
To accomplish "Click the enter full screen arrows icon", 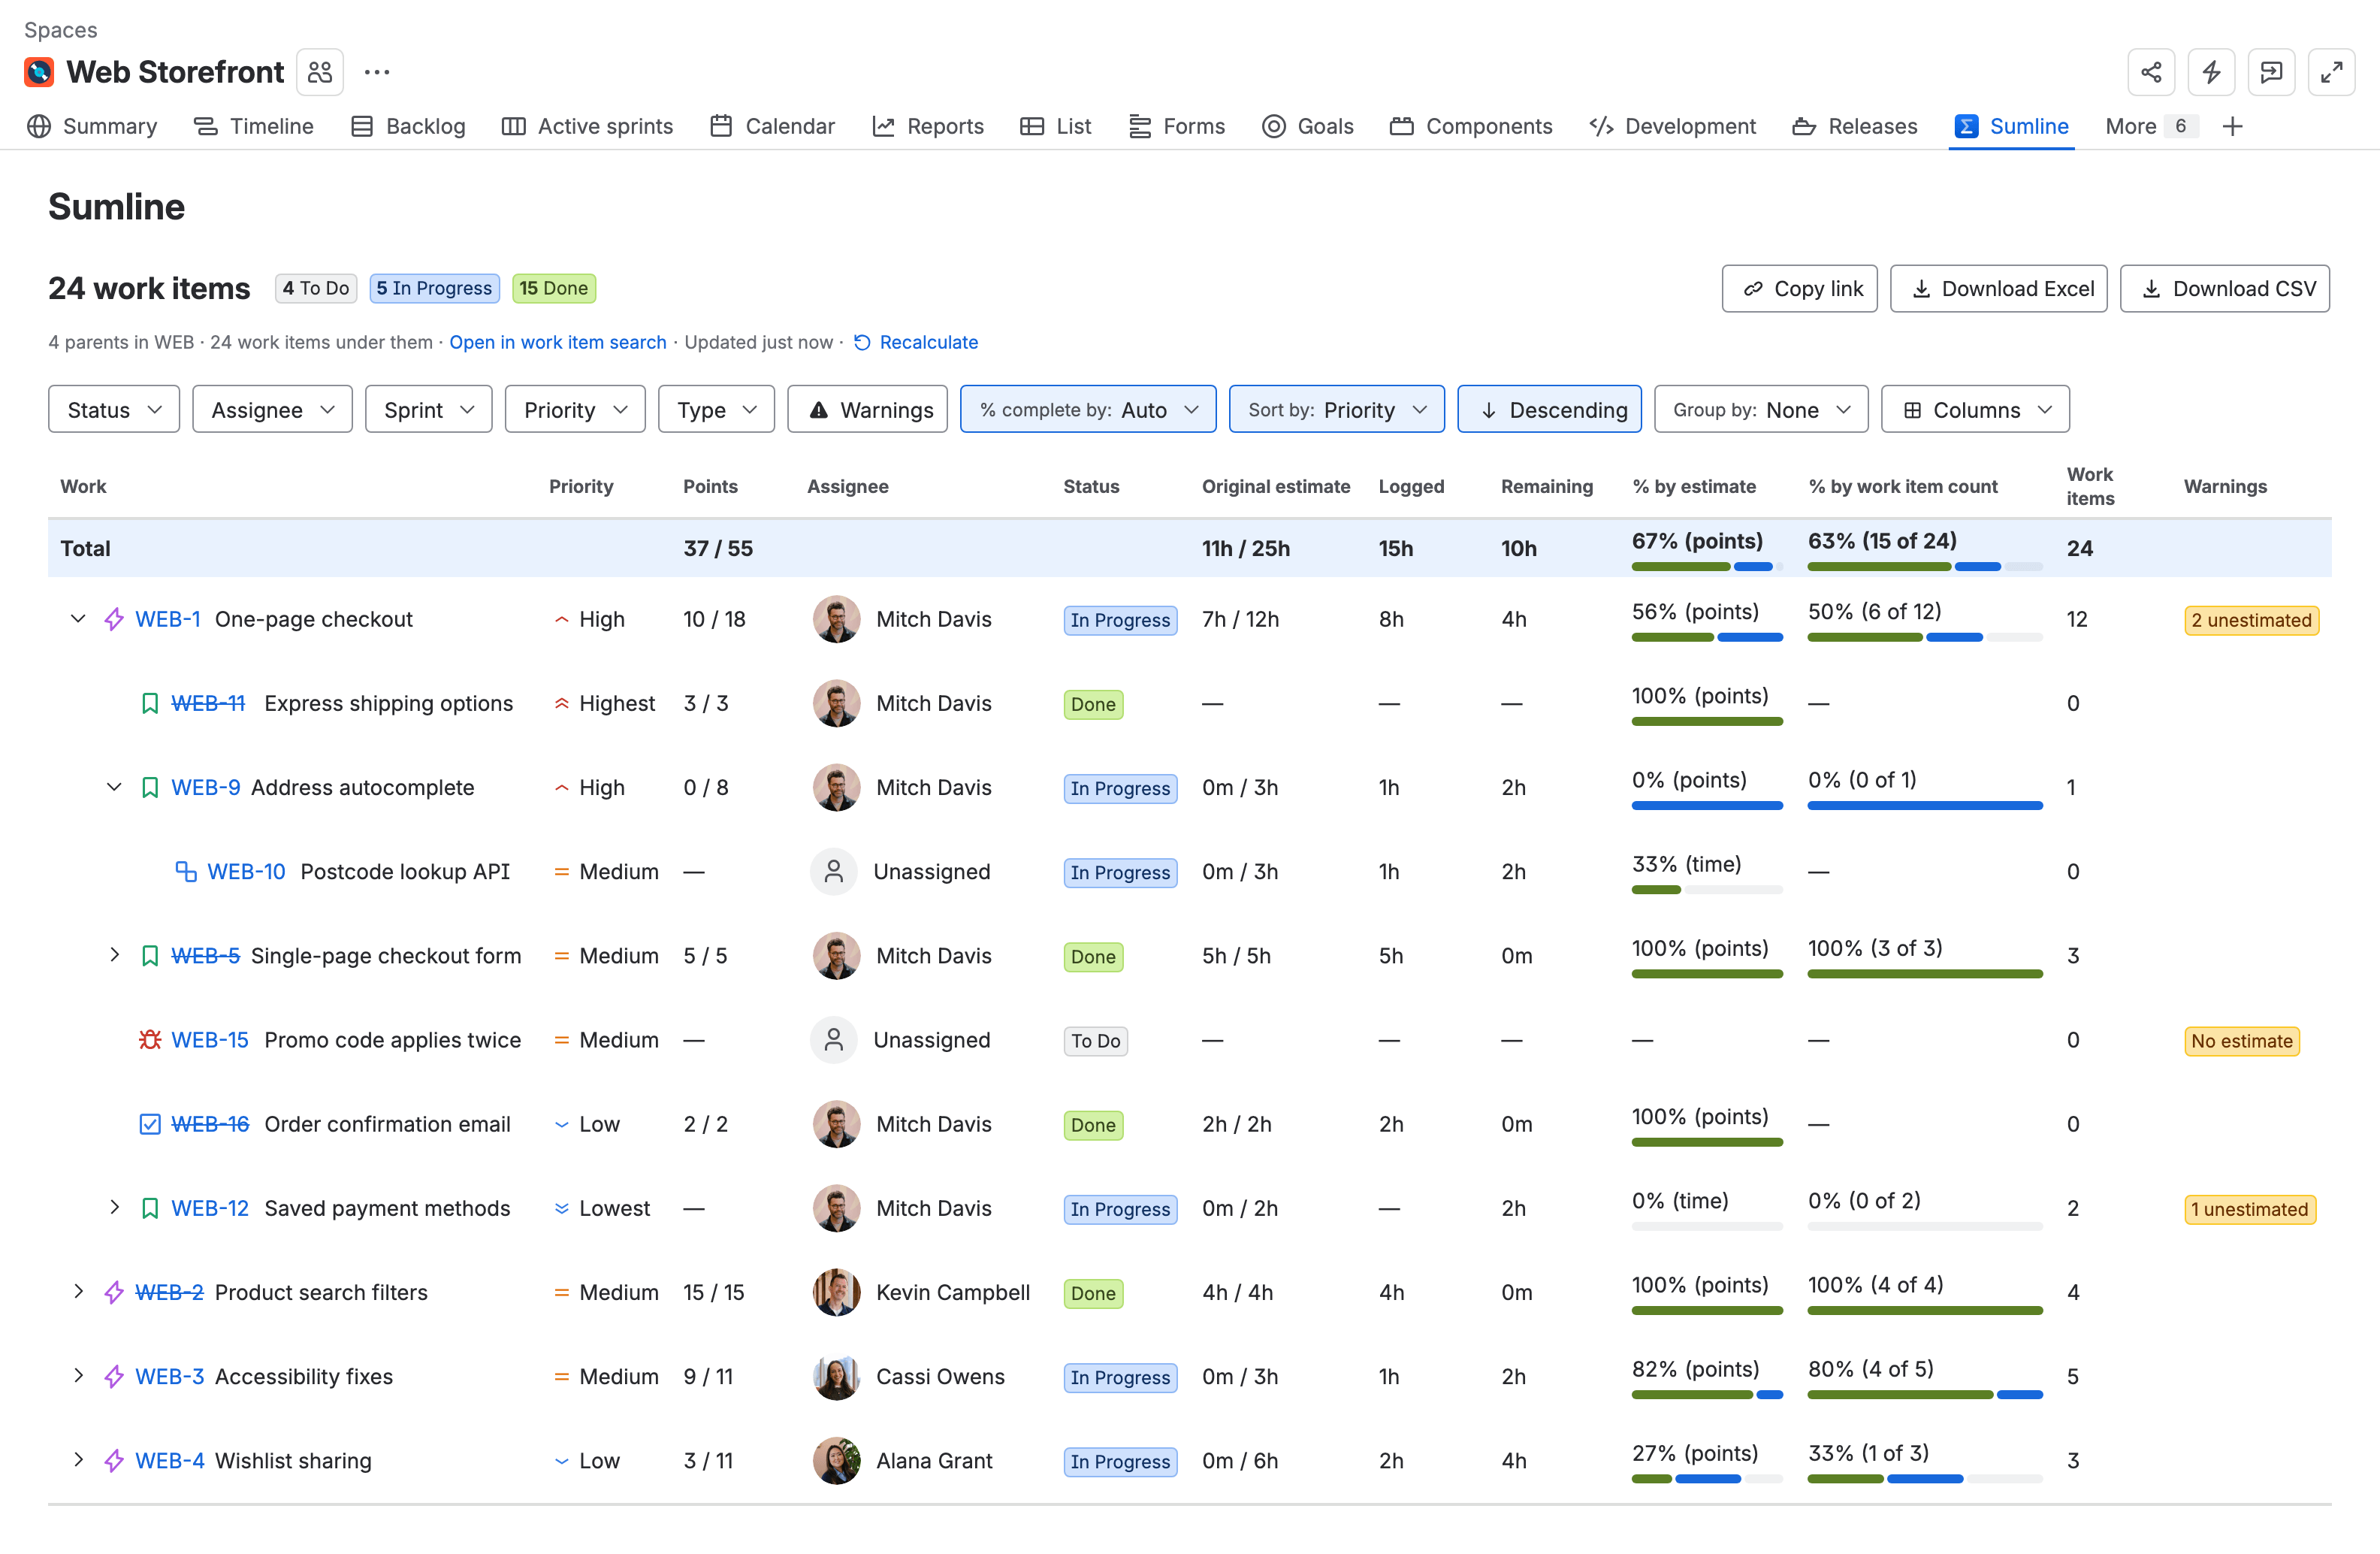I will [x=2331, y=72].
